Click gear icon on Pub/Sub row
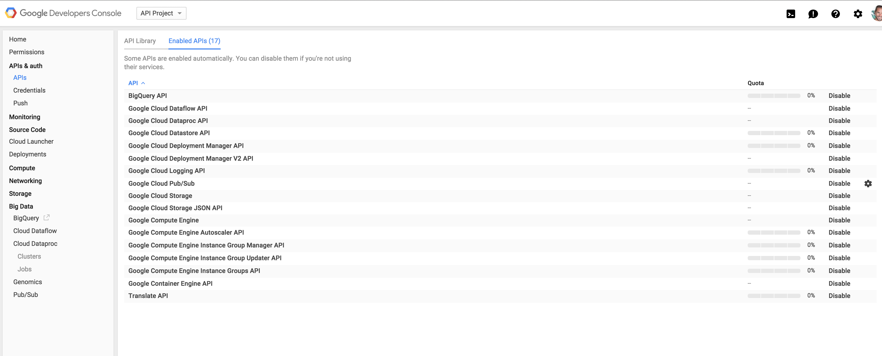Screen dimensions: 882x356 point(868,184)
